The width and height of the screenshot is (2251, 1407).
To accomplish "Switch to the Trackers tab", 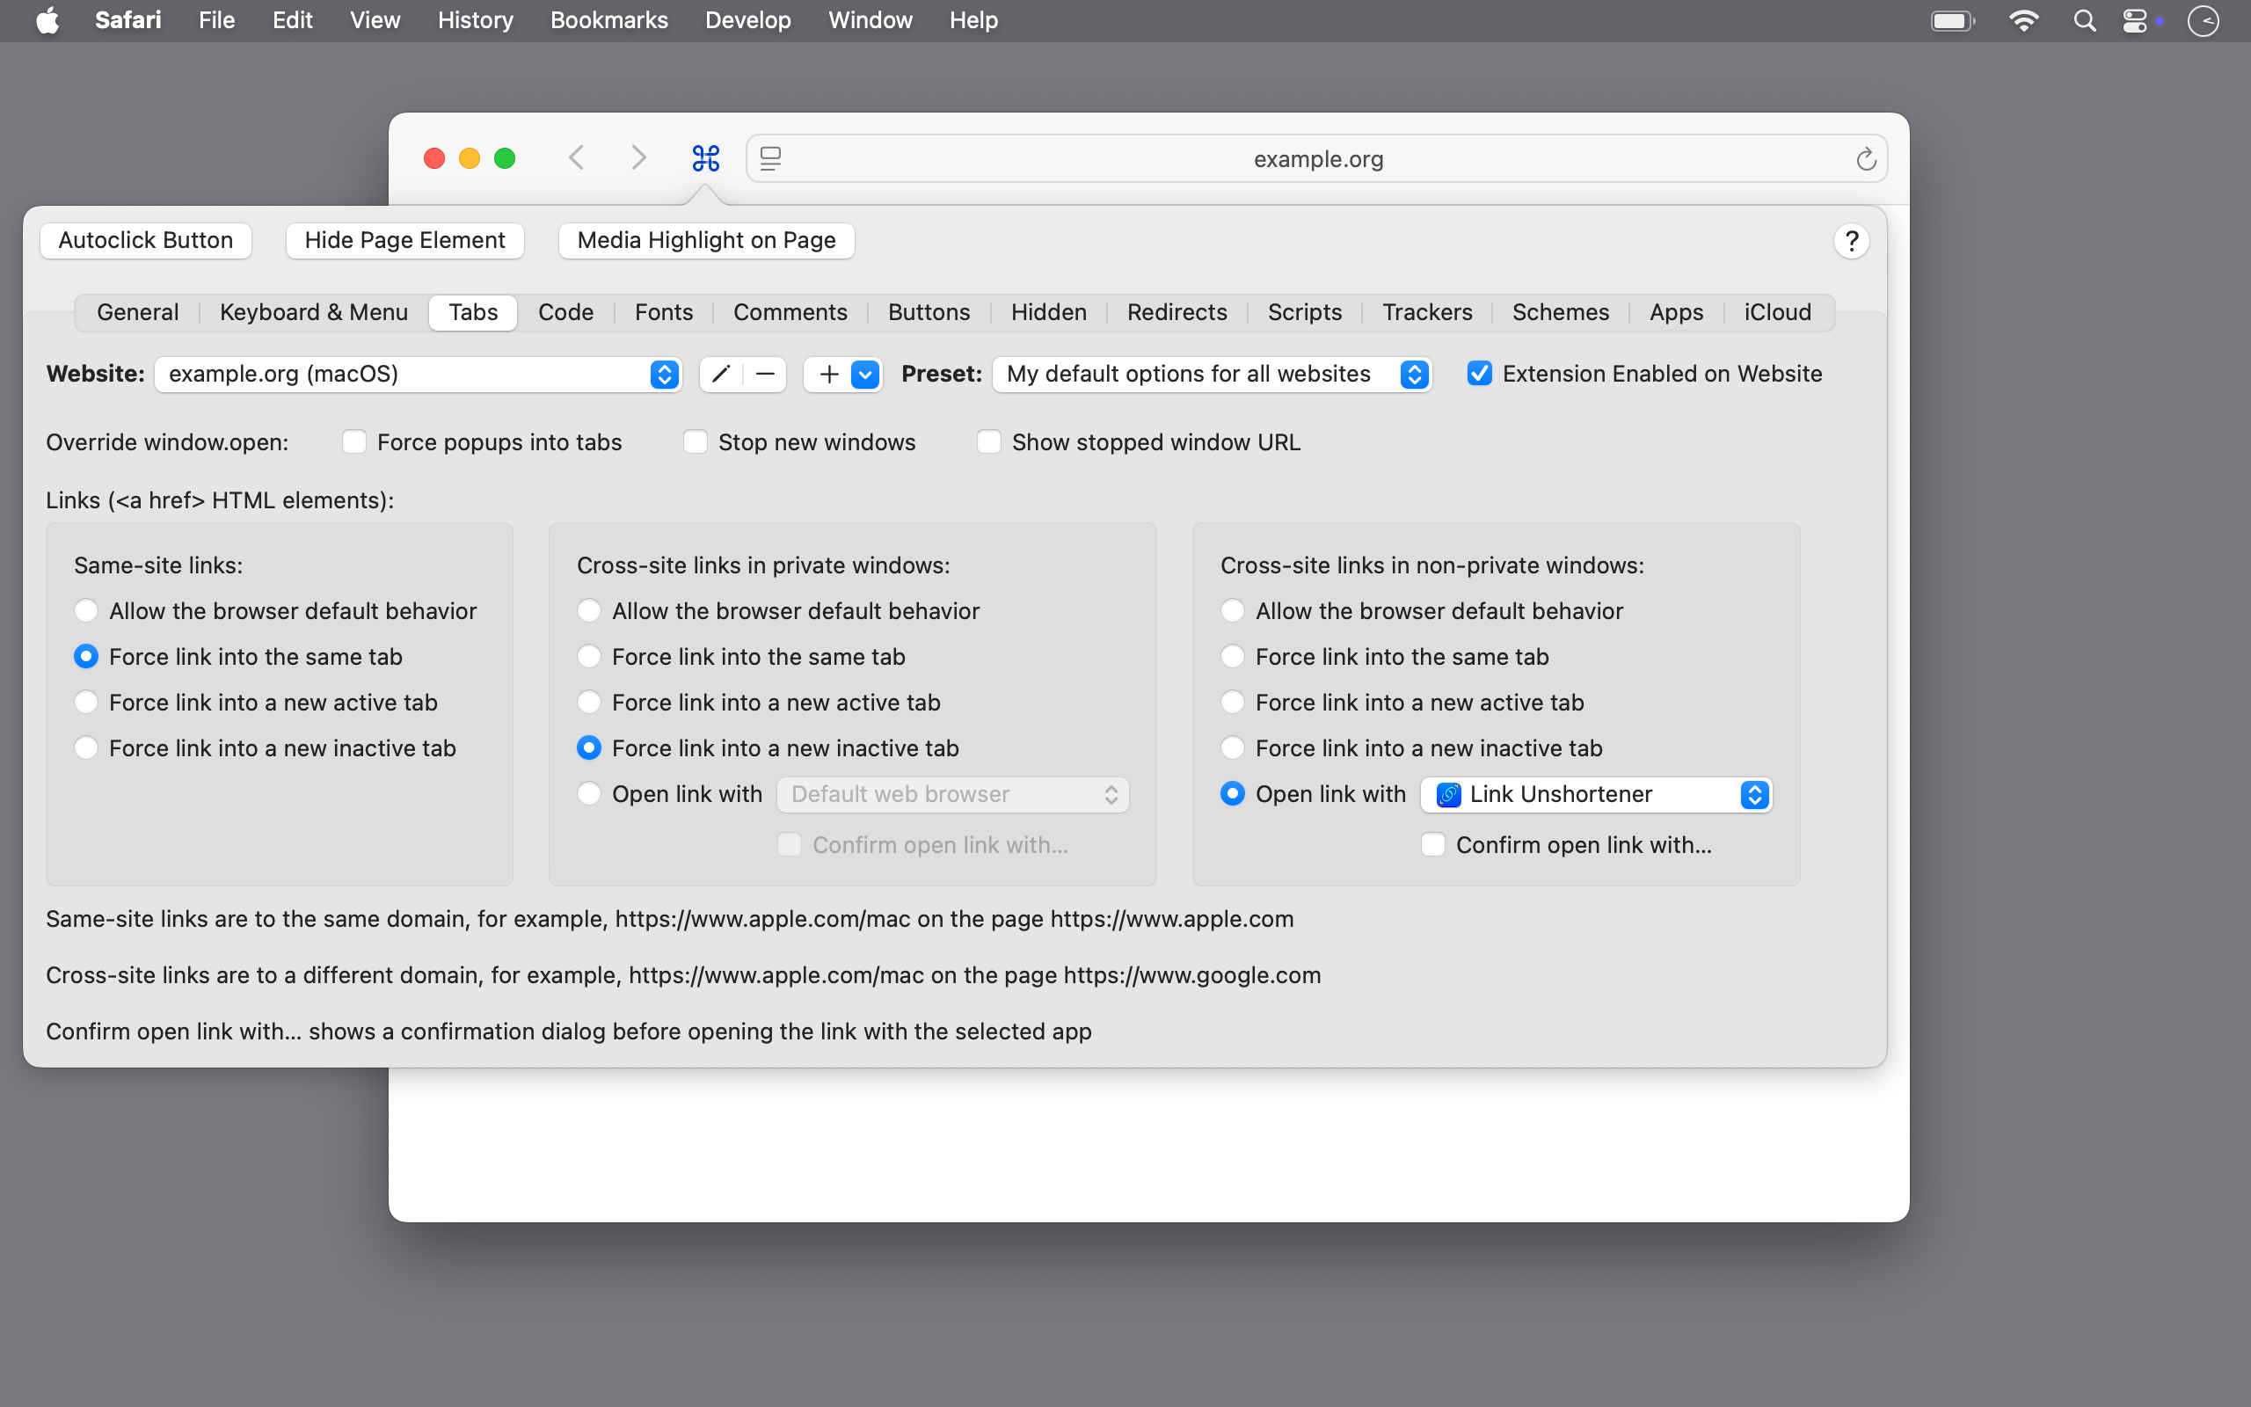I will pos(1427,313).
